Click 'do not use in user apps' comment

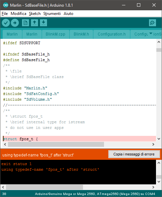coord(37,128)
